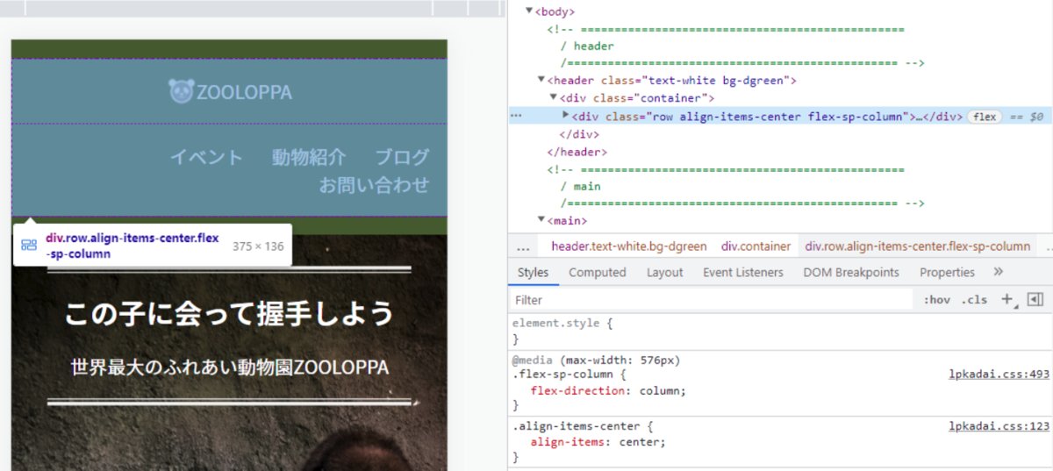Switch to the Computed tab

pyautogui.click(x=598, y=273)
